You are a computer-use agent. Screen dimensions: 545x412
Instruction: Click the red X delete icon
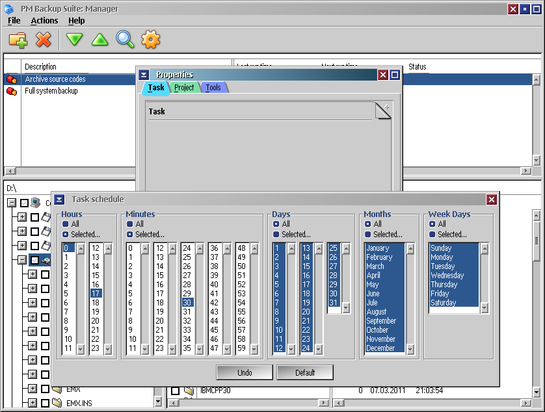(x=44, y=39)
